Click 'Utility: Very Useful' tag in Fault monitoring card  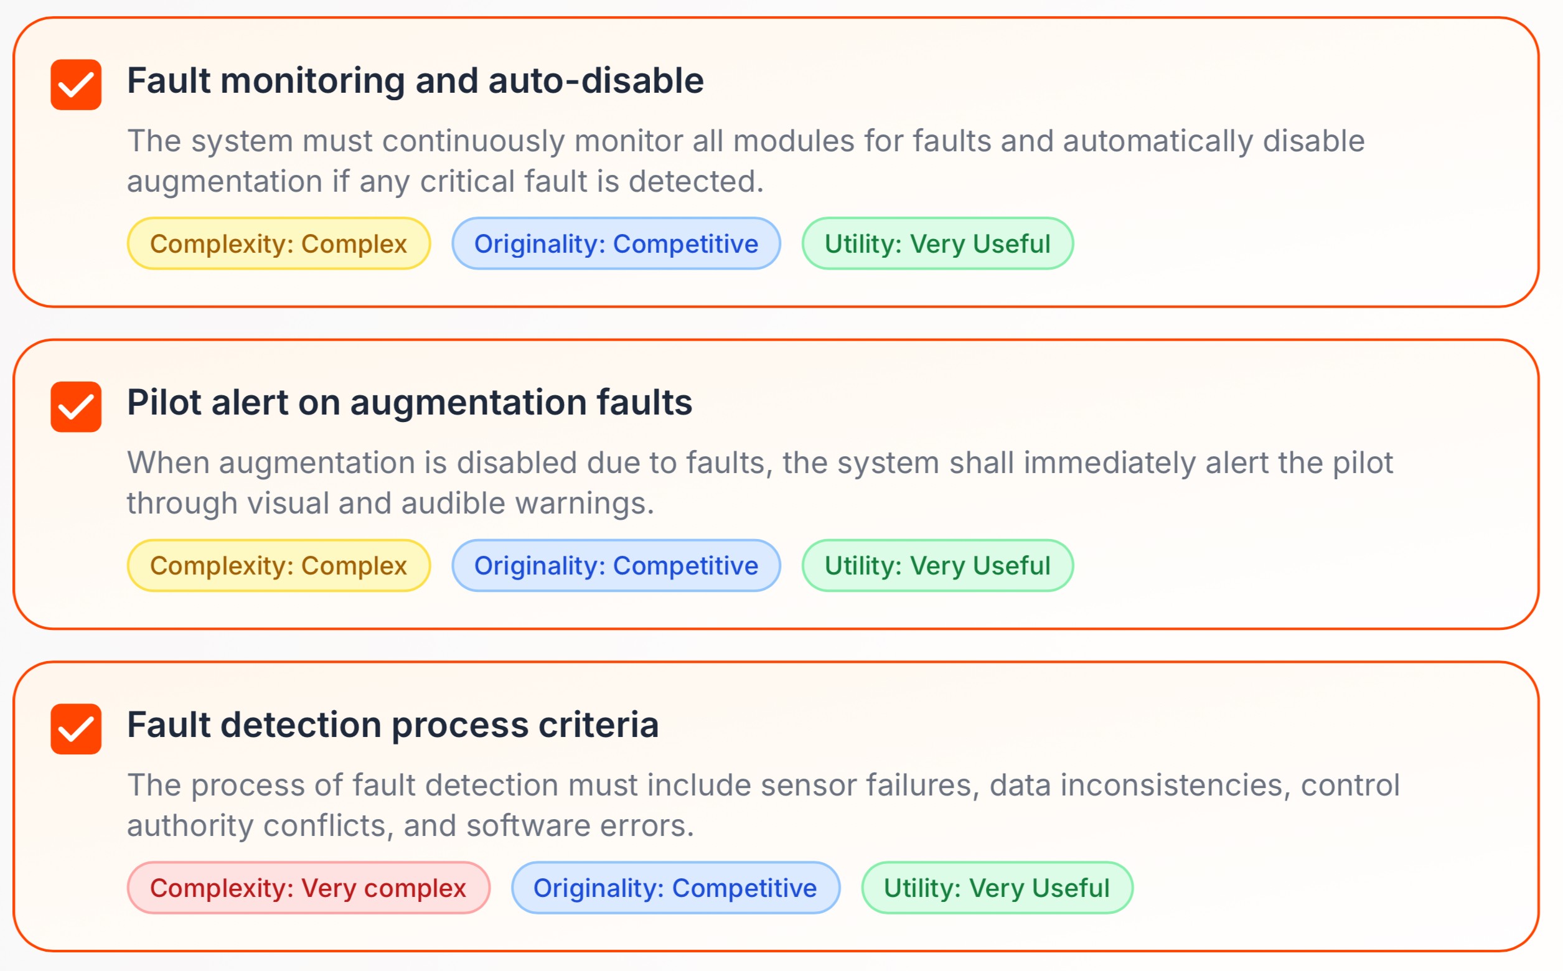[937, 244]
